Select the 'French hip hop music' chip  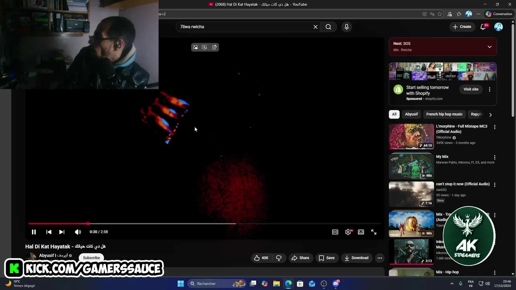pos(444,114)
